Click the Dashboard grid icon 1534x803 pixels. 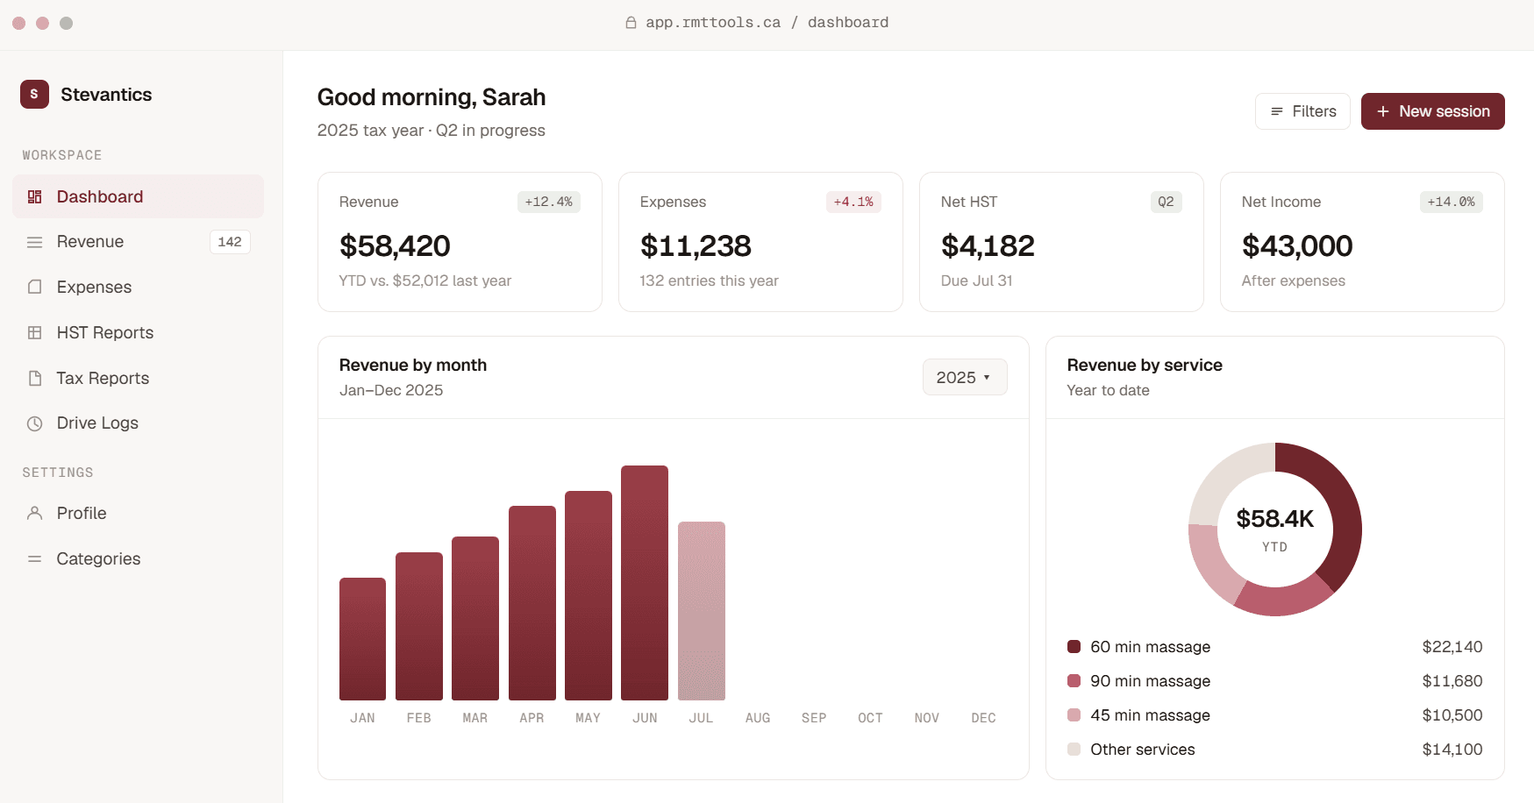(35, 196)
